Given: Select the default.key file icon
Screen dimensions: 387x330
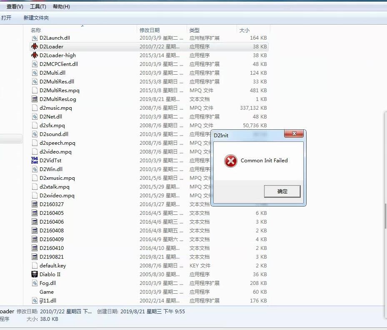Looking at the screenshot, I should point(35,266).
